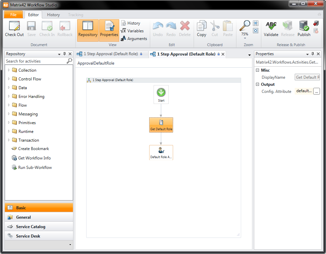Click the fit-to-screen icon in the Zoom group
The height and width of the screenshot is (254, 326).
coord(256,31)
